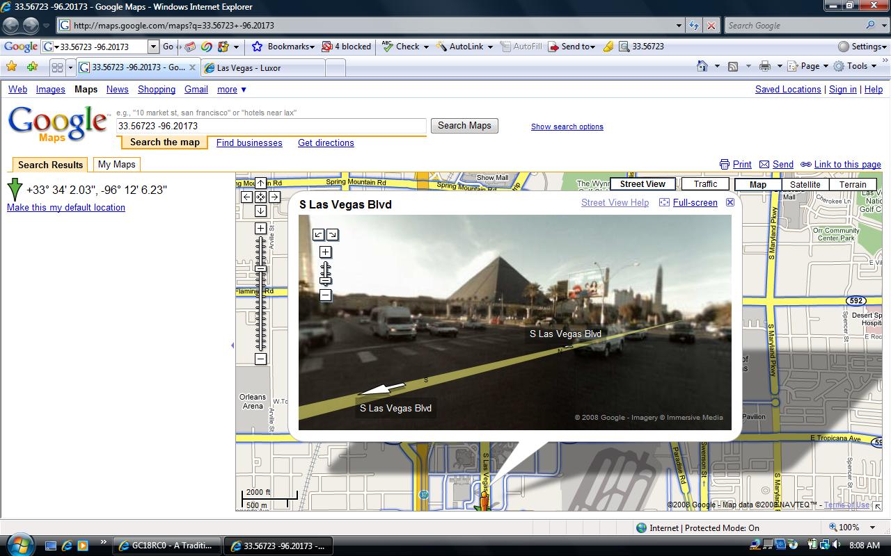Refresh the page in Internet Explorer
The width and height of the screenshot is (891, 556).
pos(694,26)
